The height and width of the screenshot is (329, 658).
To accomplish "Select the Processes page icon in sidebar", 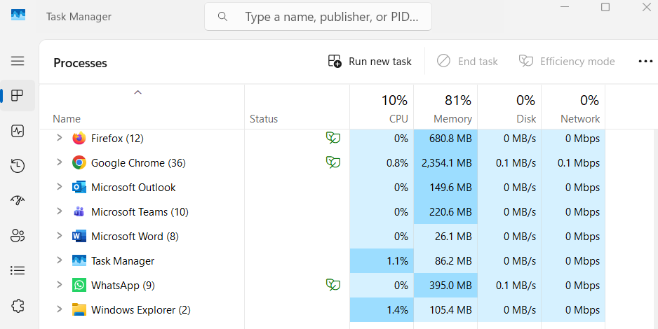I will tap(18, 96).
